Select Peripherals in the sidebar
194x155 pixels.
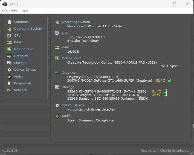(23, 83)
